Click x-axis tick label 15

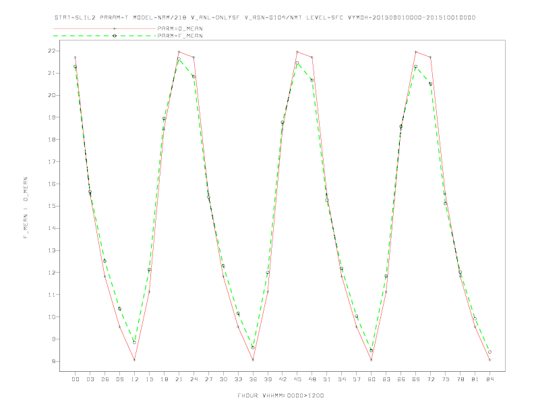click(x=149, y=379)
